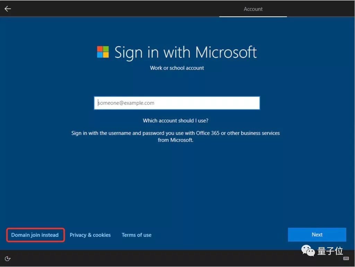Click the back arrow icon
The image size is (355, 267).
click(x=7, y=8)
